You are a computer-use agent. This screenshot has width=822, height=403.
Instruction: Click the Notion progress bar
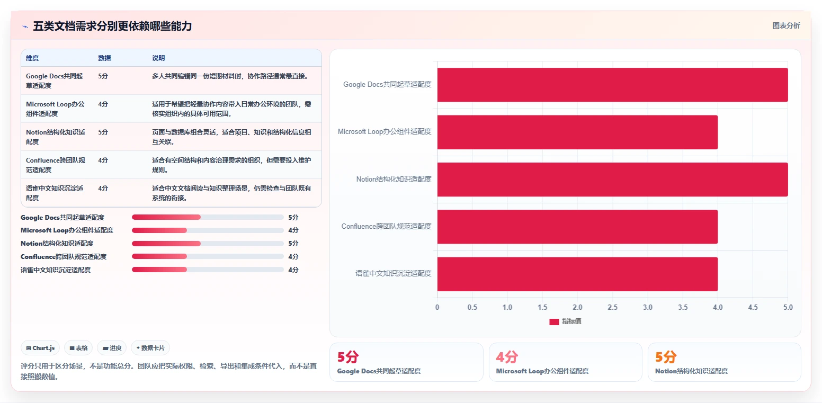coord(208,244)
